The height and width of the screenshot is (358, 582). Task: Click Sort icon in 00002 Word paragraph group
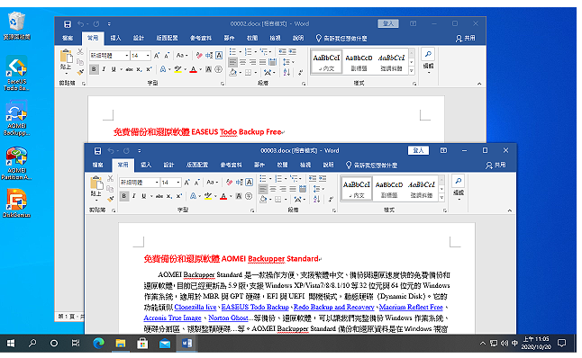[286, 72]
